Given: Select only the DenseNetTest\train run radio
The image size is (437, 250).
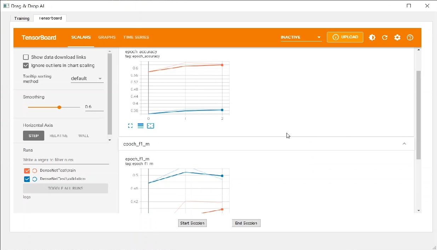Looking at the screenshot, I should point(35,171).
